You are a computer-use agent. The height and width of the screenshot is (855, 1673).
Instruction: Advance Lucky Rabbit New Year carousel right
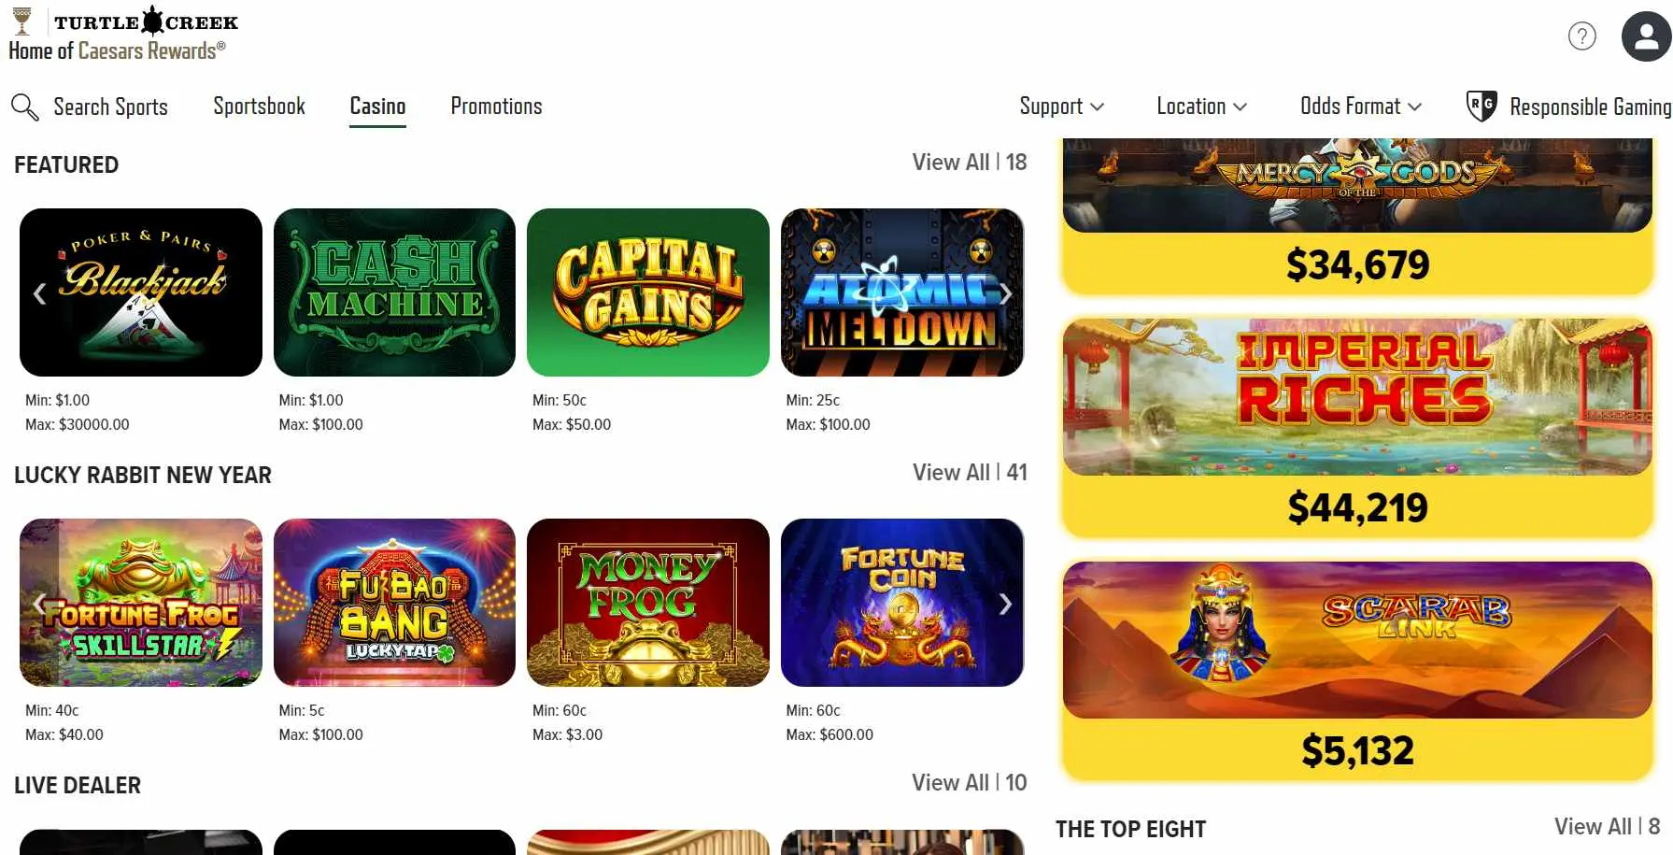click(1005, 604)
